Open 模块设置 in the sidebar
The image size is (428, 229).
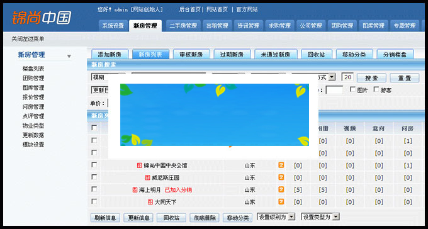33,145
